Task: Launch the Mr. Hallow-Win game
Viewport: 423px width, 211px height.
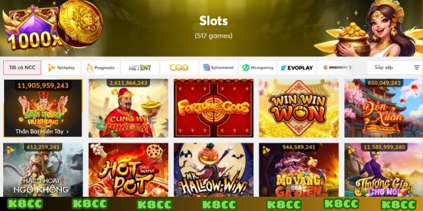Action: pyautogui.click(x=214, y=170)
